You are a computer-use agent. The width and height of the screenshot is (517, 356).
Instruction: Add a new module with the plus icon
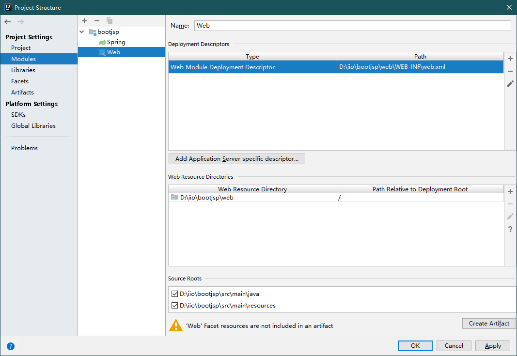[x=84, y=21]
